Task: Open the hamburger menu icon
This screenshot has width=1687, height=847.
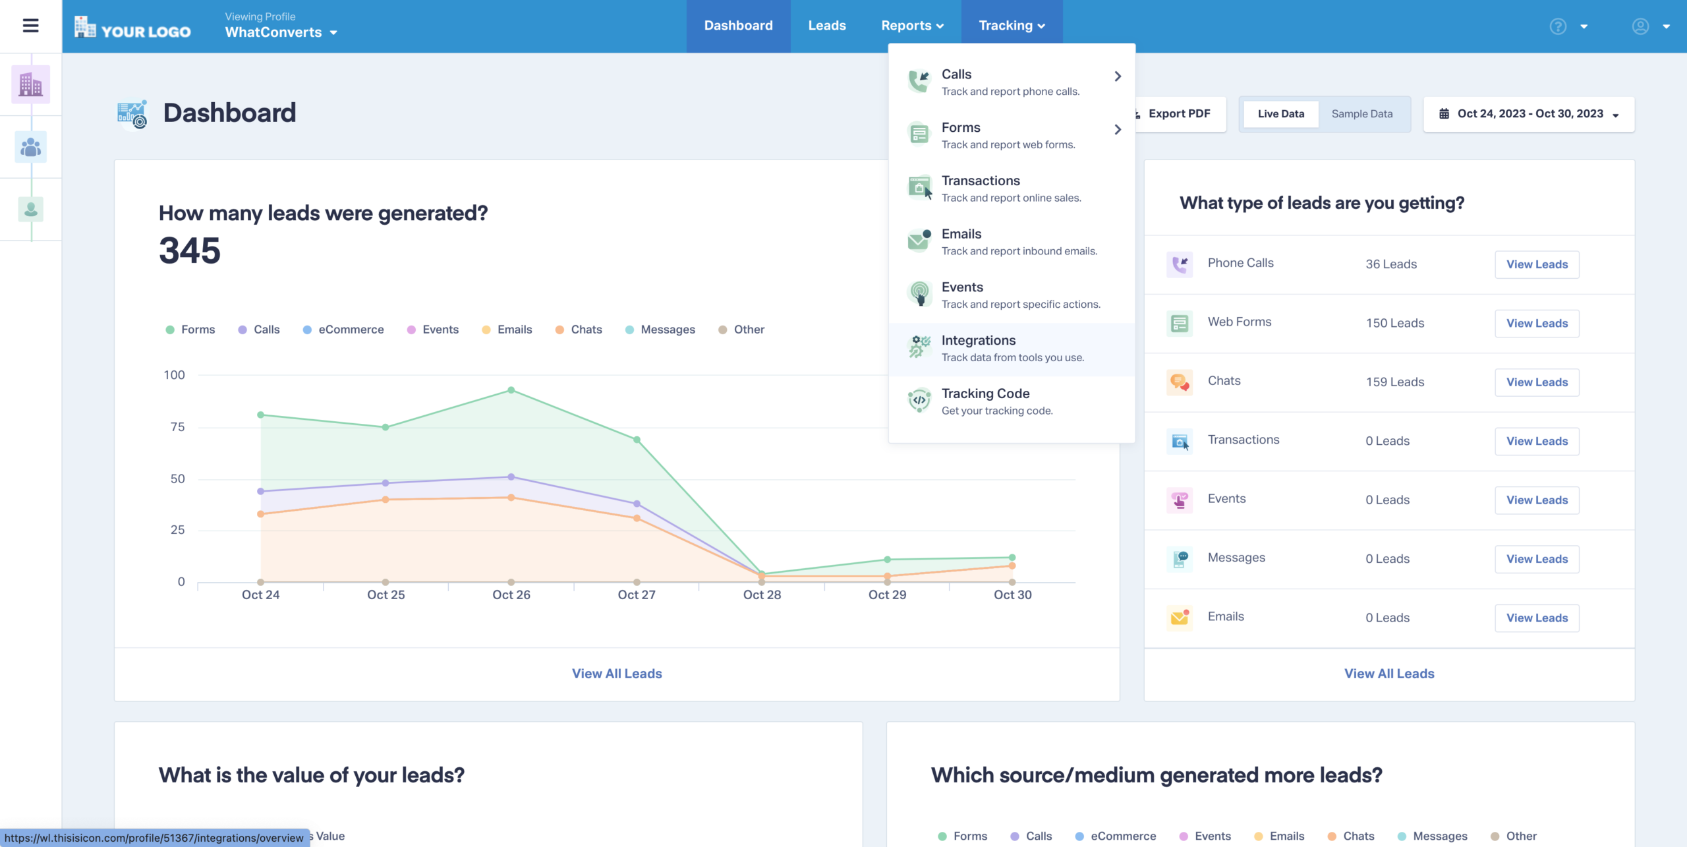Action: coord(30,26)
